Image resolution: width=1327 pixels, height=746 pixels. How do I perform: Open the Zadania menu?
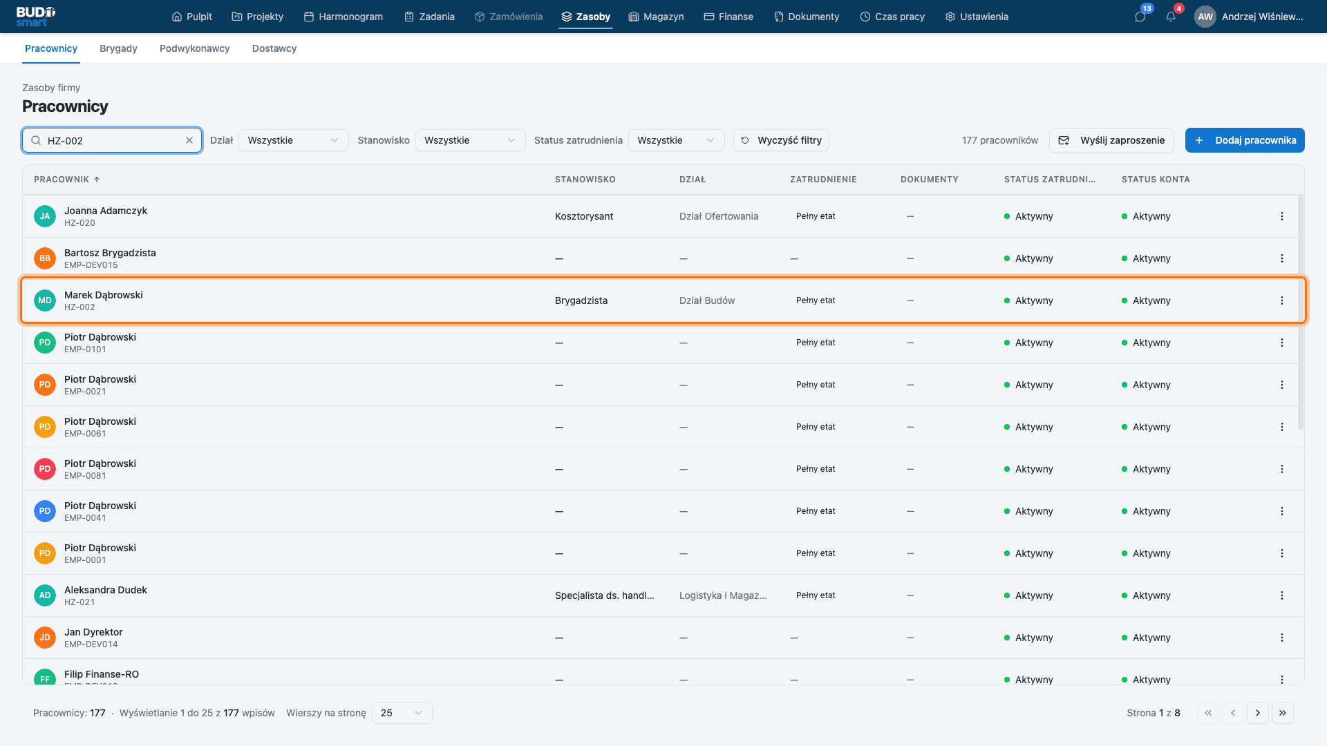pos(429,17)
